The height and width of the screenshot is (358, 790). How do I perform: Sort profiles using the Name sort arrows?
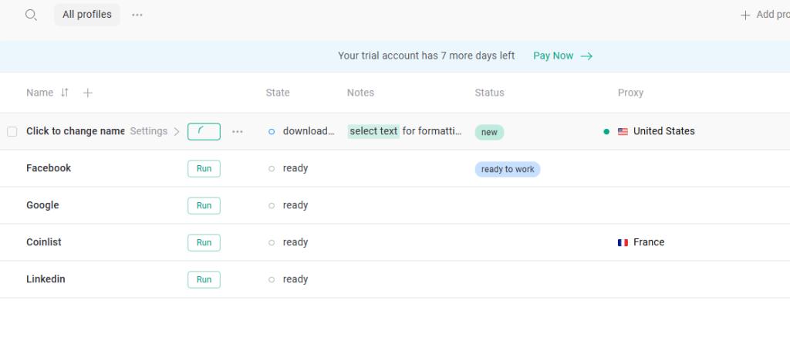point(65,93)
